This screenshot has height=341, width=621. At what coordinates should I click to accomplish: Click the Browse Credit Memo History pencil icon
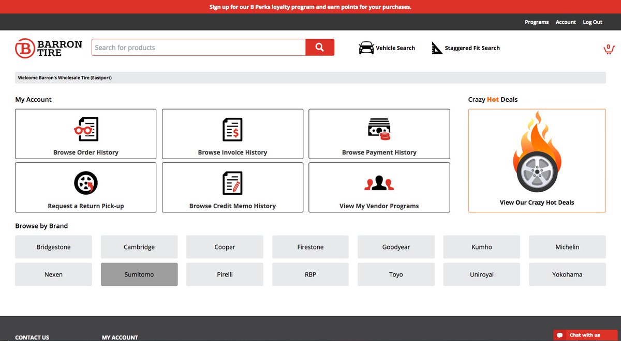tap(232, 183)
